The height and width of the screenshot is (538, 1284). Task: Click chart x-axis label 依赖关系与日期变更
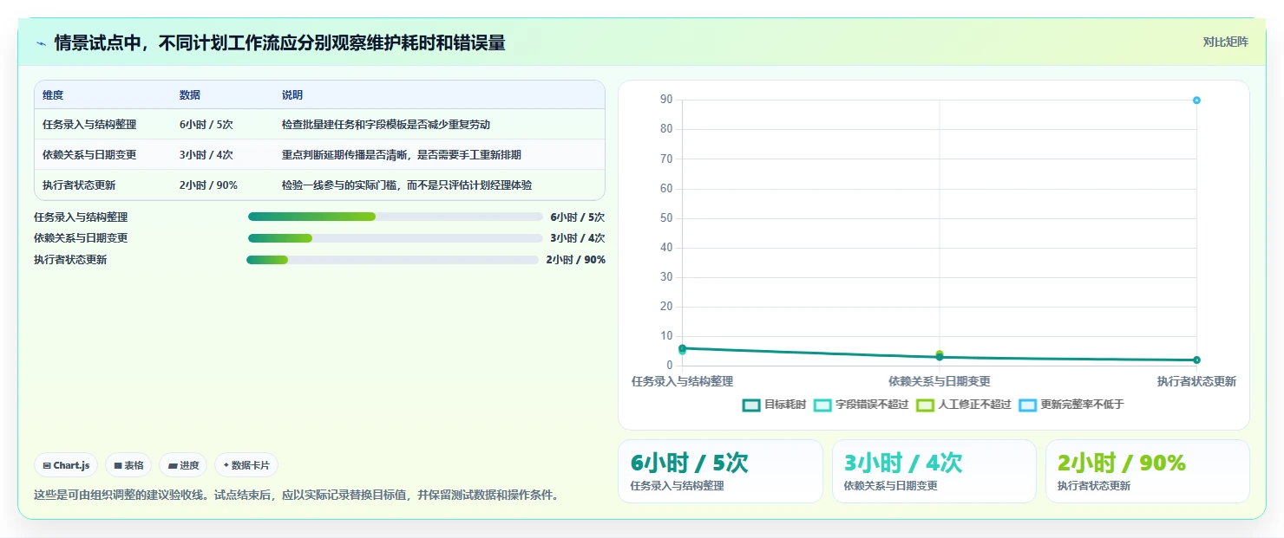pos(940,381)
